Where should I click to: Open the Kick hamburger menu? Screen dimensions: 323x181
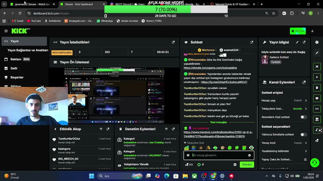point(6,31)
